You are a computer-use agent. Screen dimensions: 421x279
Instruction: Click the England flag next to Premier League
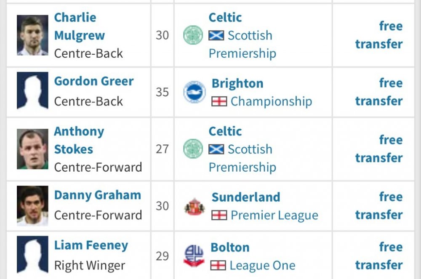[x=219, y=215]
